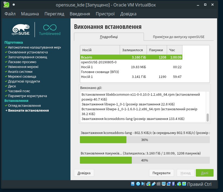Open the Машина menu
Viewport: 223px width, 192px height.
tap(30, 14)
